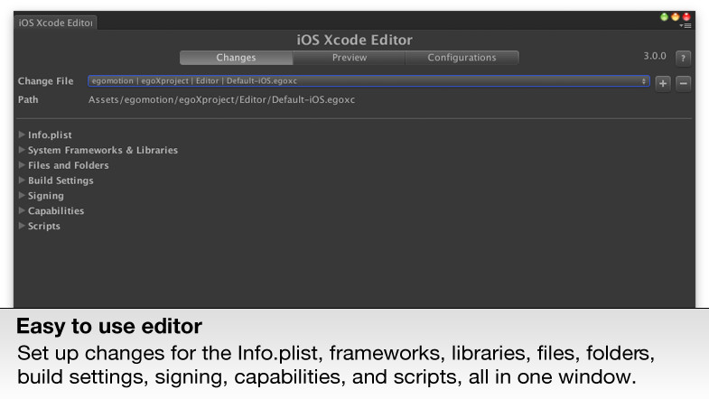Image resolution: width=709 pixels, height=399 pixels.
Task: Click the 3.0.0 version number
Action: click(x=655, y=56)
